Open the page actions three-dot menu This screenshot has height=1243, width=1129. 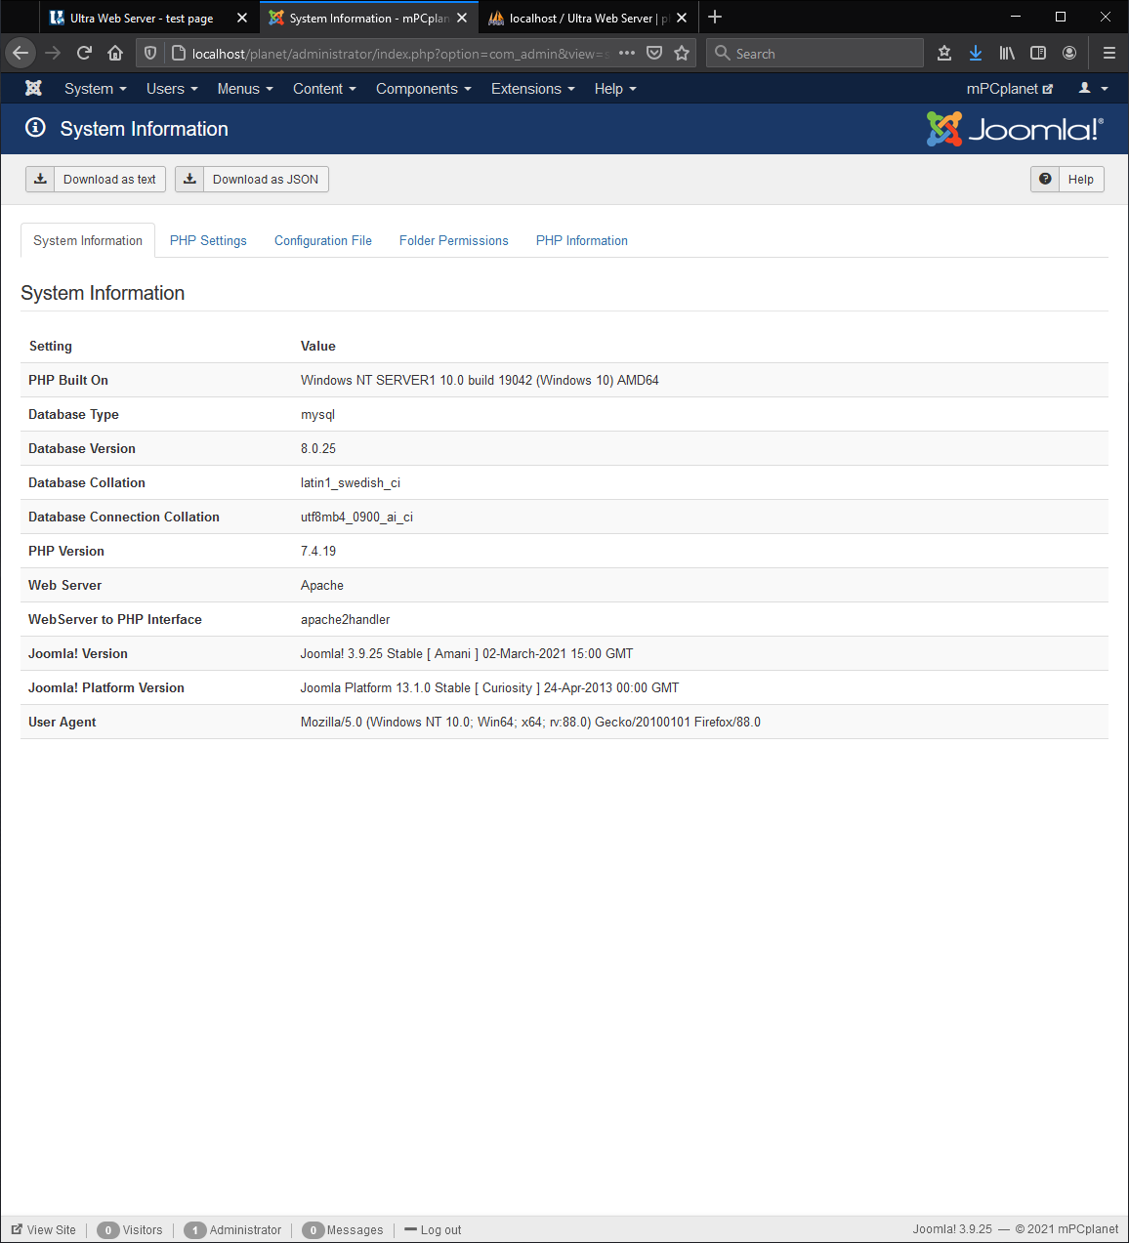(x=627, y=53)
